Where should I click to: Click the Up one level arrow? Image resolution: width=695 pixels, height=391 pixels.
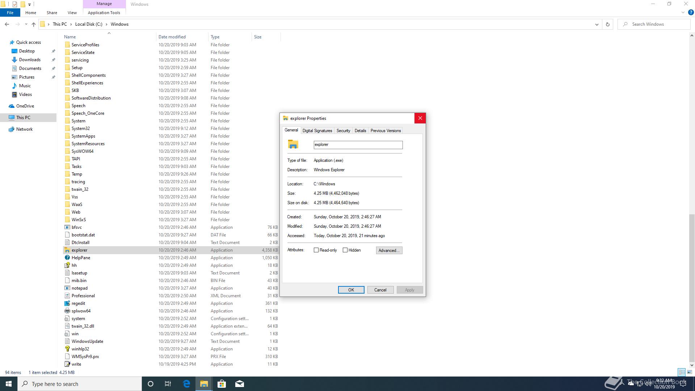(x=34, y=24)
